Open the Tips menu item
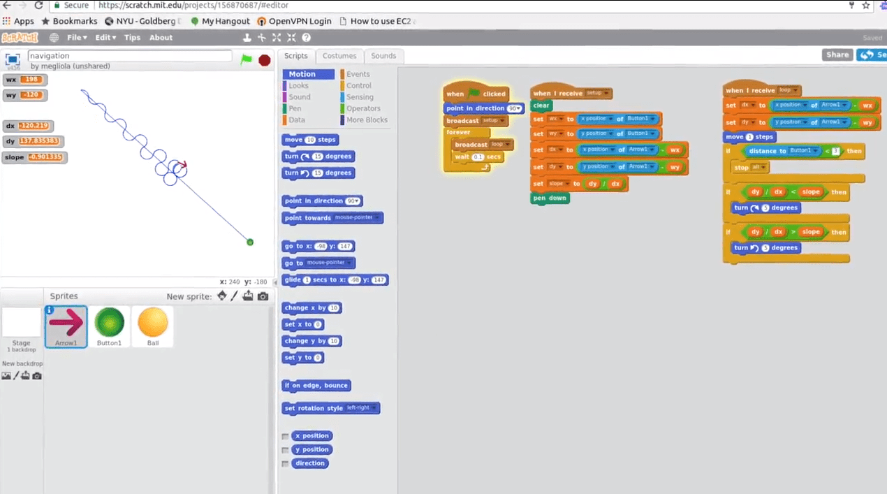 (132, 38)
